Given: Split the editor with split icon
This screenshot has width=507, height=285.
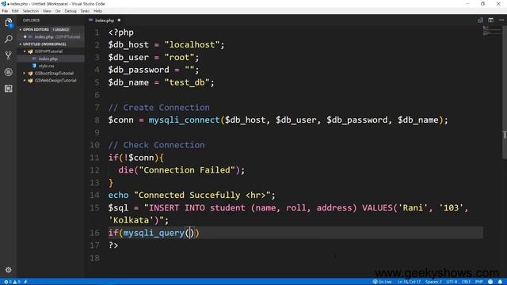Looking at the screenshot, I should (491, 21).
